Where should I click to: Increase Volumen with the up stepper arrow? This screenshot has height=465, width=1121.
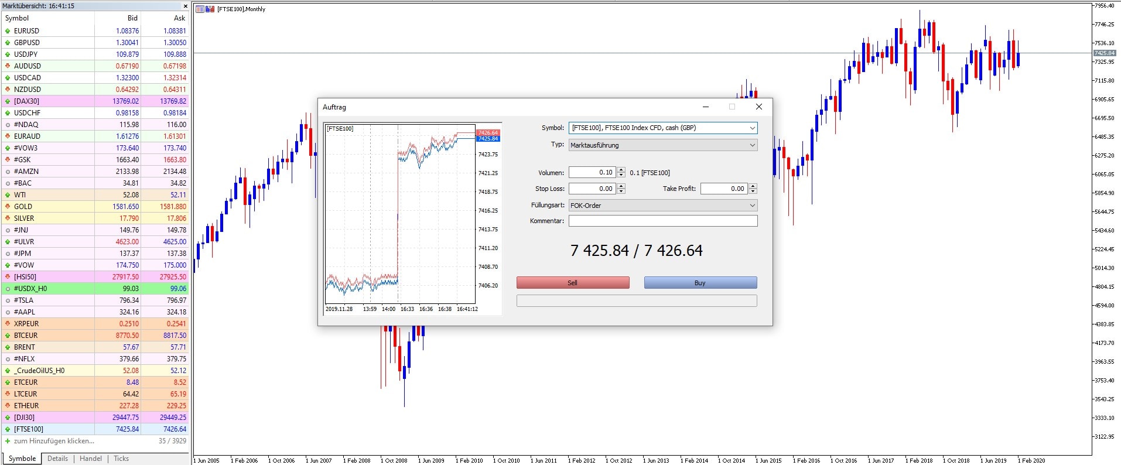tap(621, 170)
